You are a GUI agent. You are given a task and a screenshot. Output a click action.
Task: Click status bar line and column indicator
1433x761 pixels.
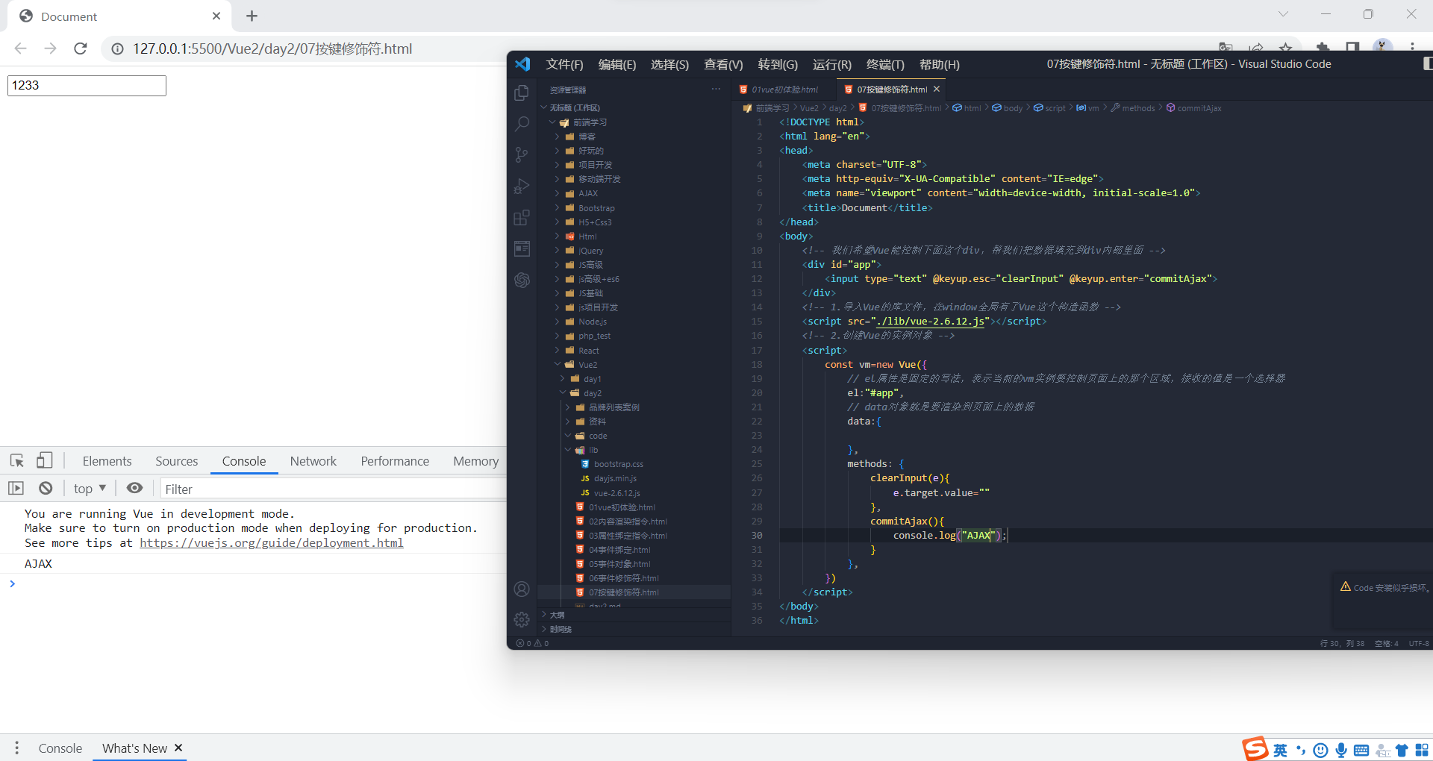coord(1342,643)
